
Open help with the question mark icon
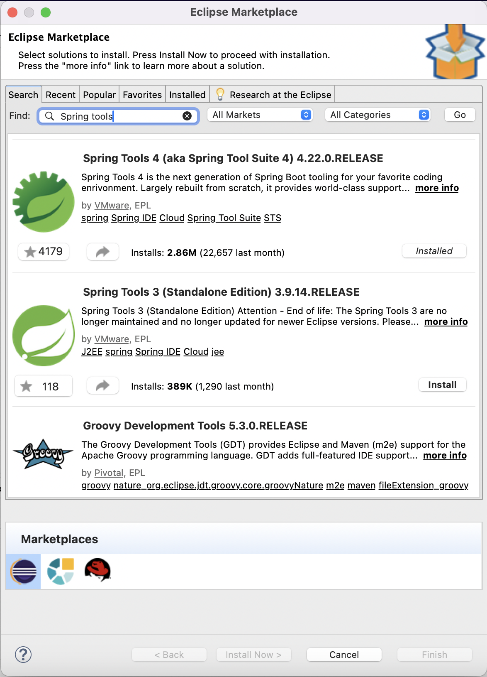[23, 655]
